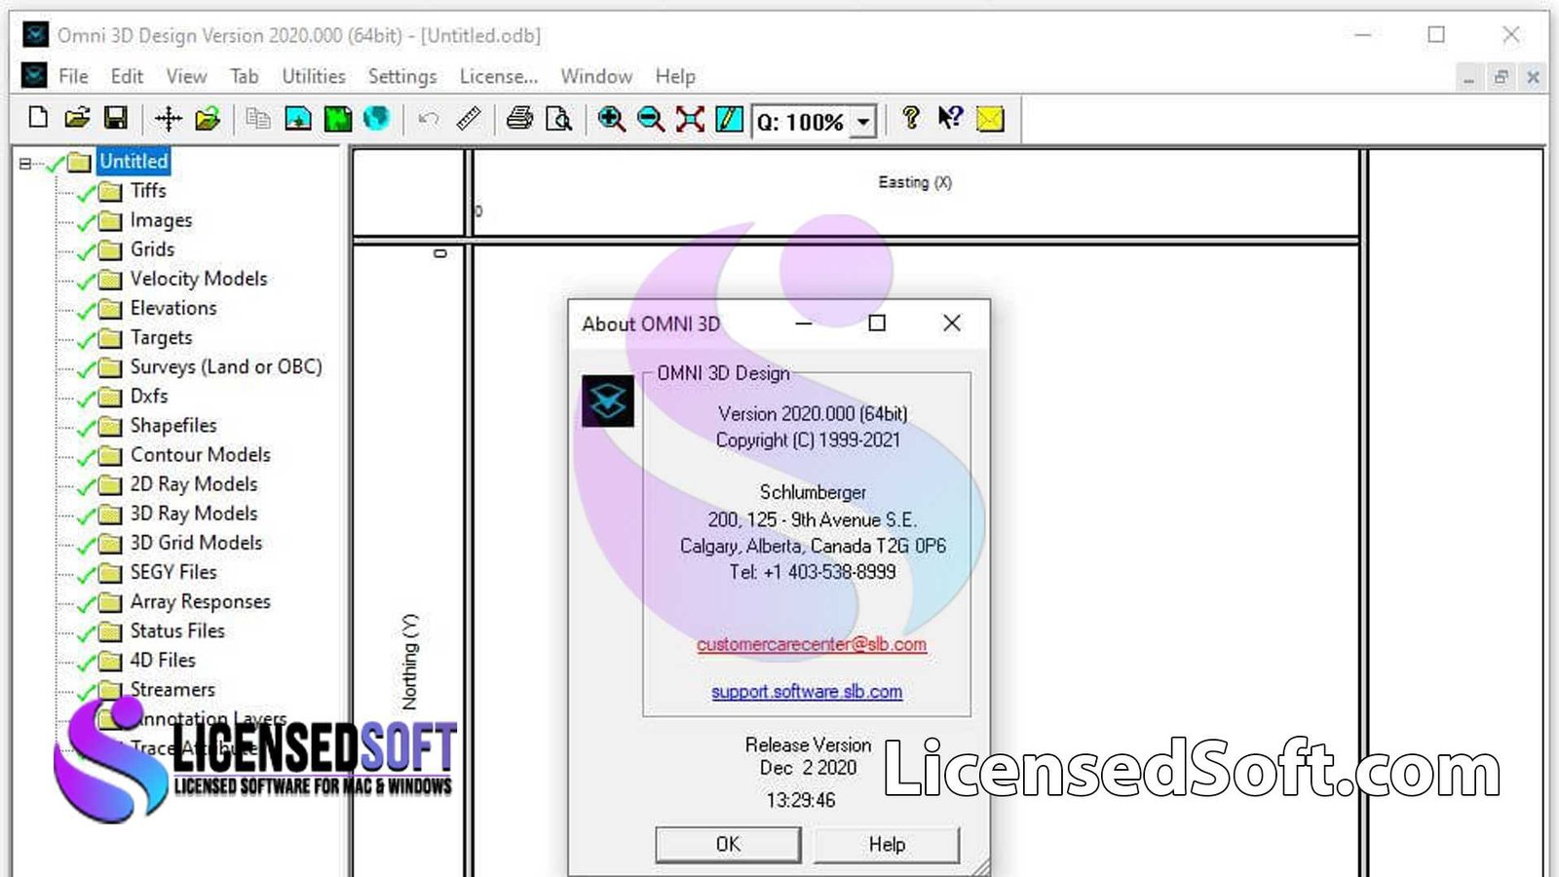Click the Undo arrow icon
The image size is (1559, 877).
tap(428, 119)
